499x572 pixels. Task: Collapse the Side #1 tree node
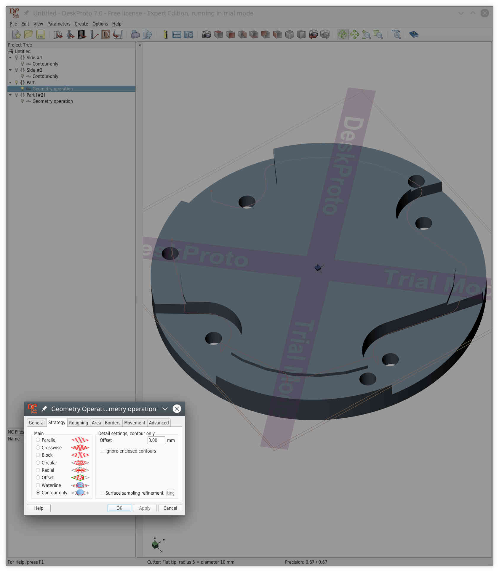point(10,57)
